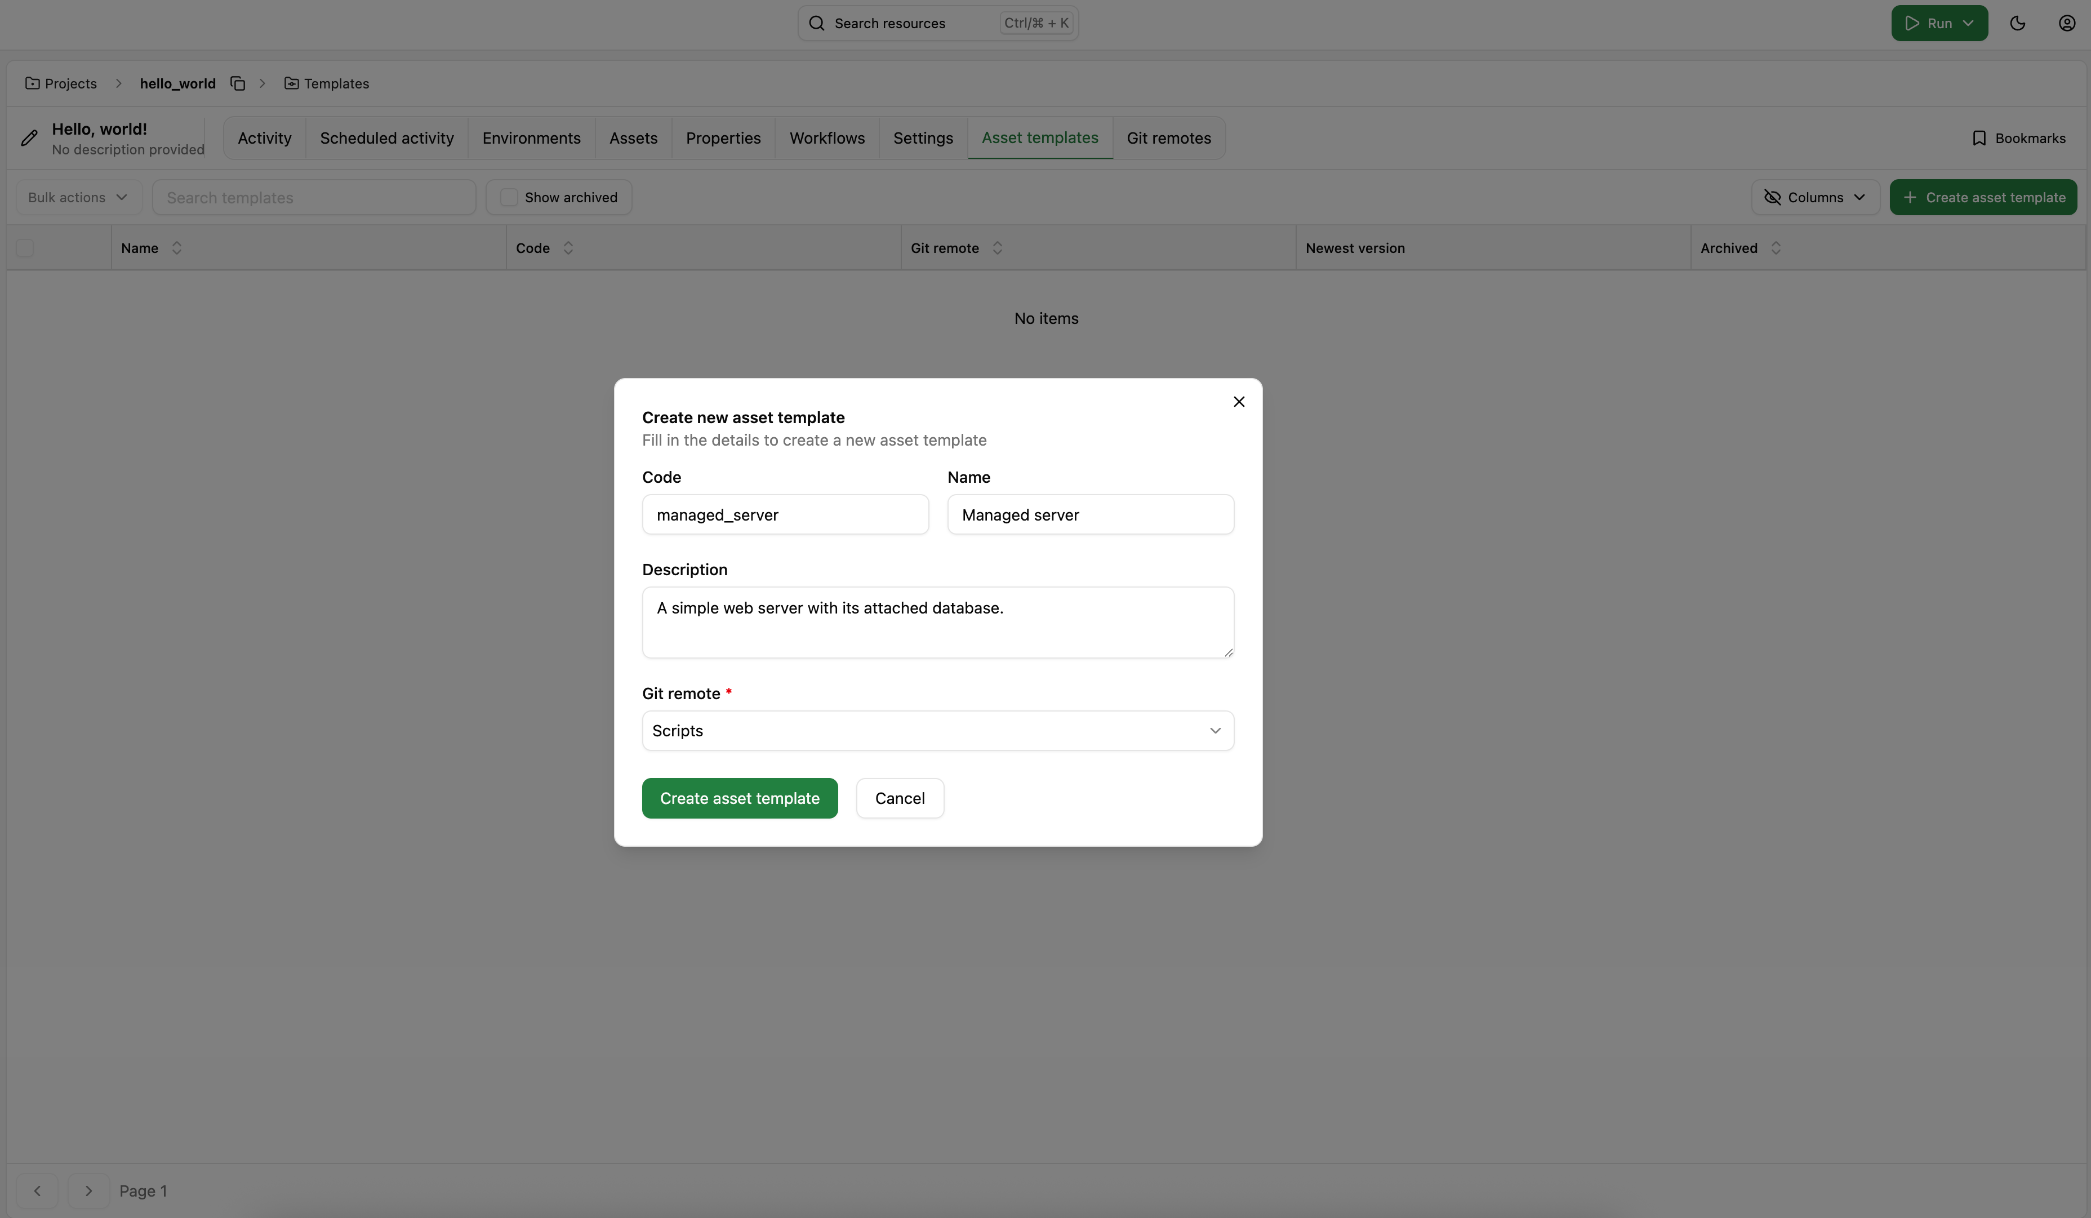Expand the Run button chevron
The width and height of the screenshot is (2091, 1218).
click(x=1969, y=23)
